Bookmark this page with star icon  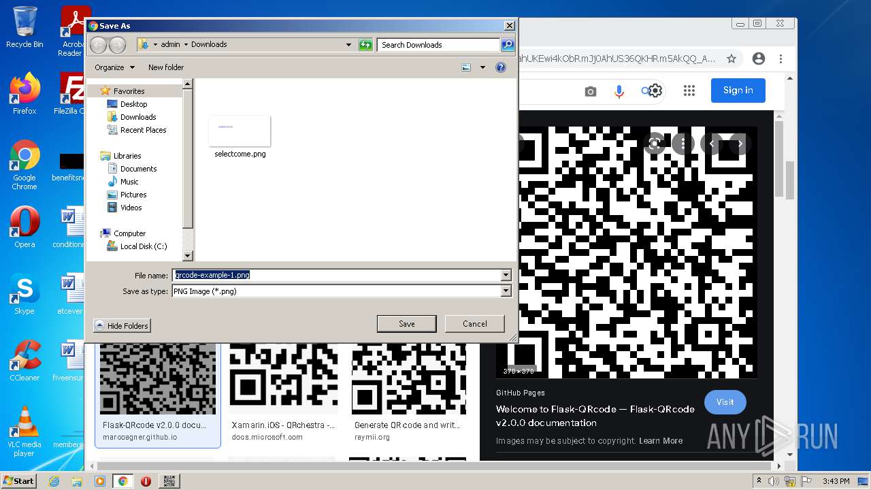[x=732, y=59]
